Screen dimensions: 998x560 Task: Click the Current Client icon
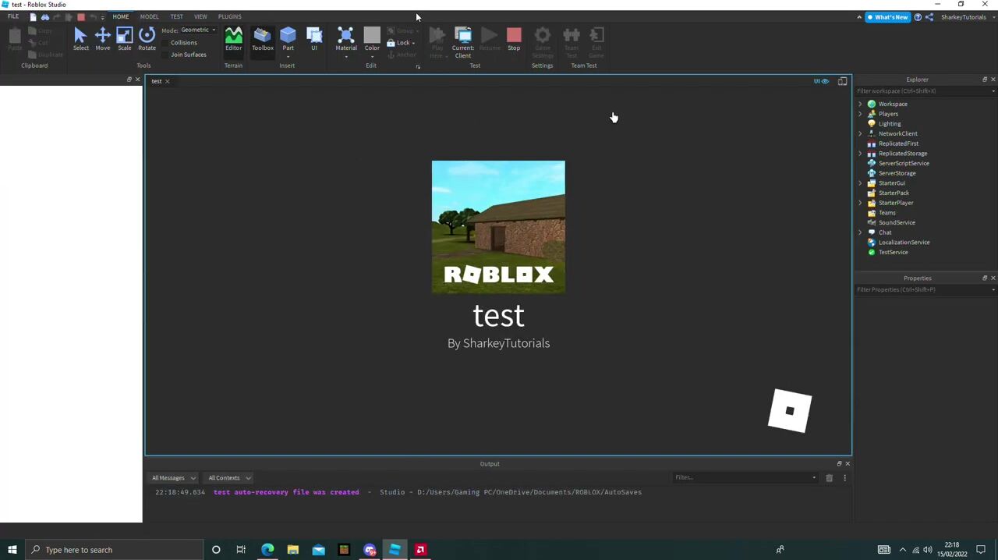click(x=463, y=41)
